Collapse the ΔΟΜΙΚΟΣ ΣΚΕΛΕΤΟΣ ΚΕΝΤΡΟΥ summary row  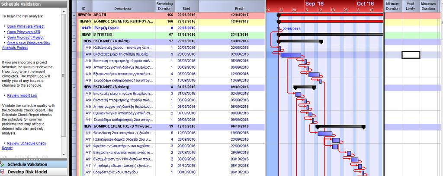pos(74,22)
